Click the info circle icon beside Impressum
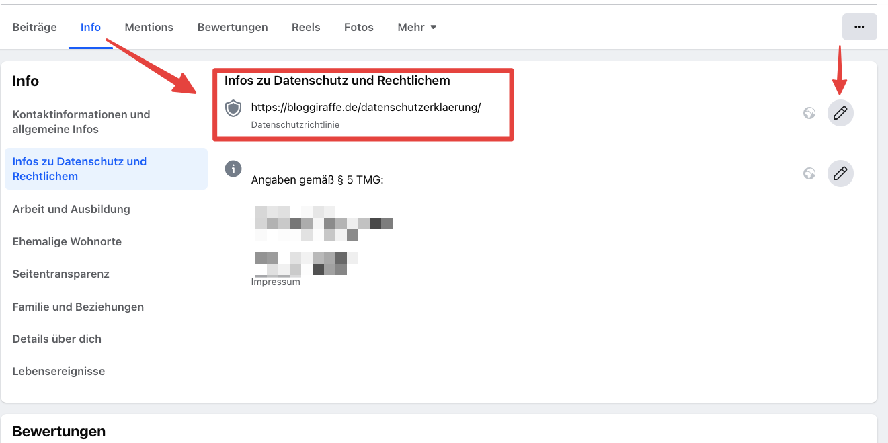Viewport: 888px width, 443px height. point(233,169)
